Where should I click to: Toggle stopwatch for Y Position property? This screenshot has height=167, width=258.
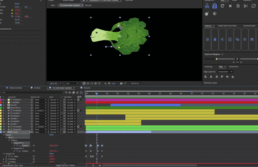tap(6, 162)
